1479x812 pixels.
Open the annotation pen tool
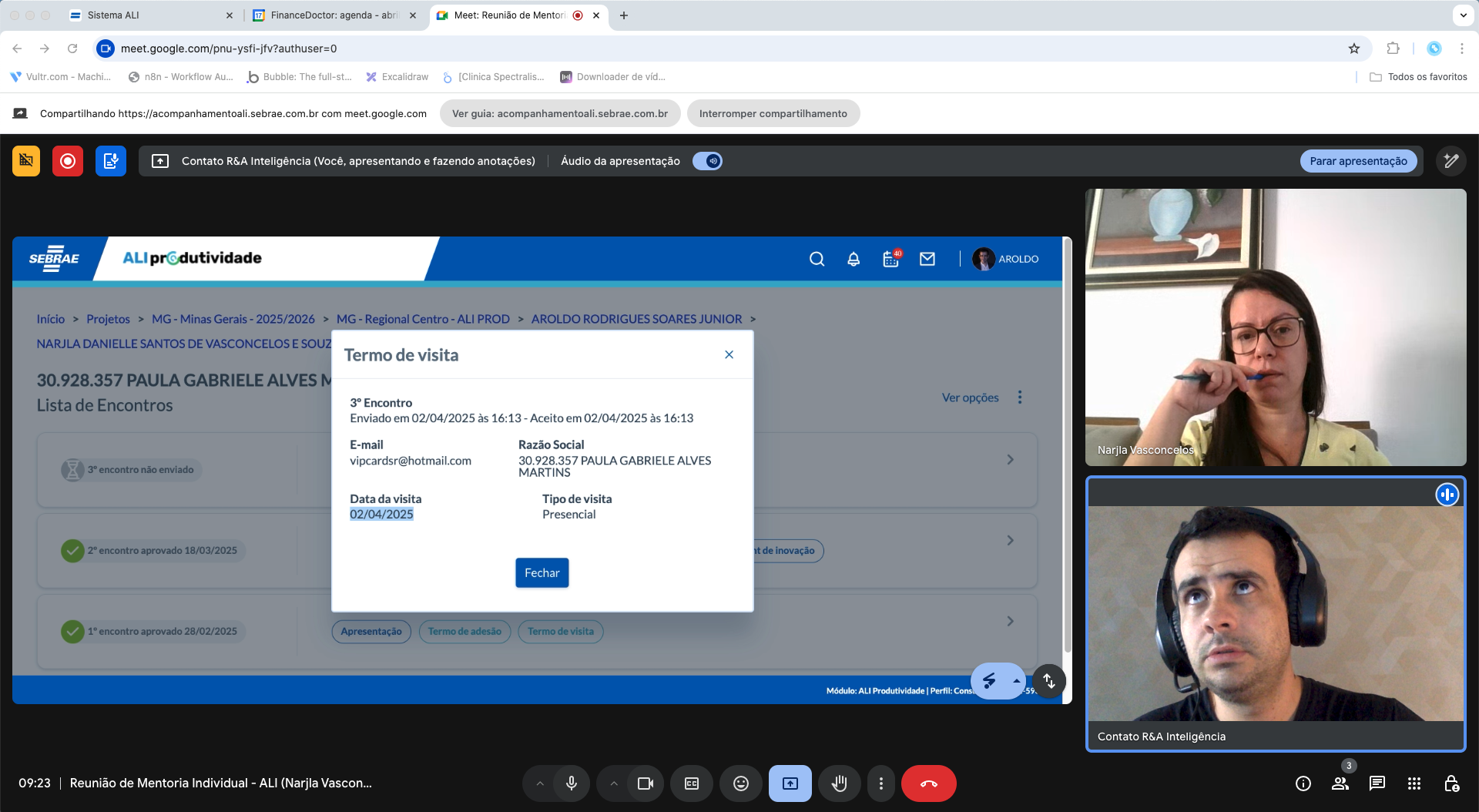coord(1450,161)
